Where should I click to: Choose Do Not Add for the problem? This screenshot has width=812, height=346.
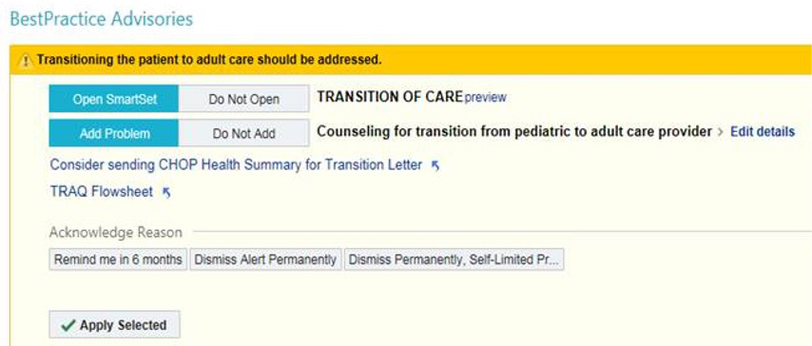pos(244,133)
